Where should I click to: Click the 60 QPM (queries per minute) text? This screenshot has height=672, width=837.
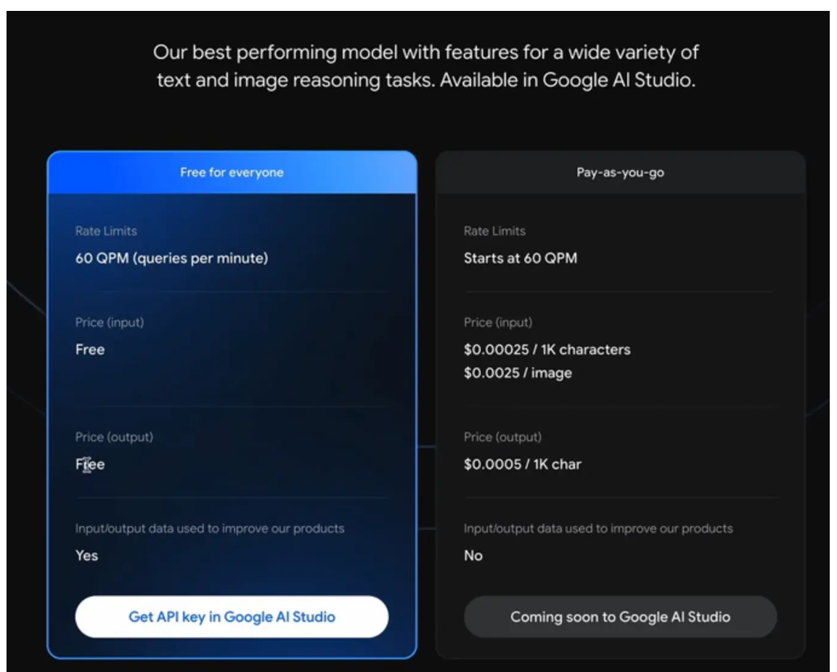point(171,259)
